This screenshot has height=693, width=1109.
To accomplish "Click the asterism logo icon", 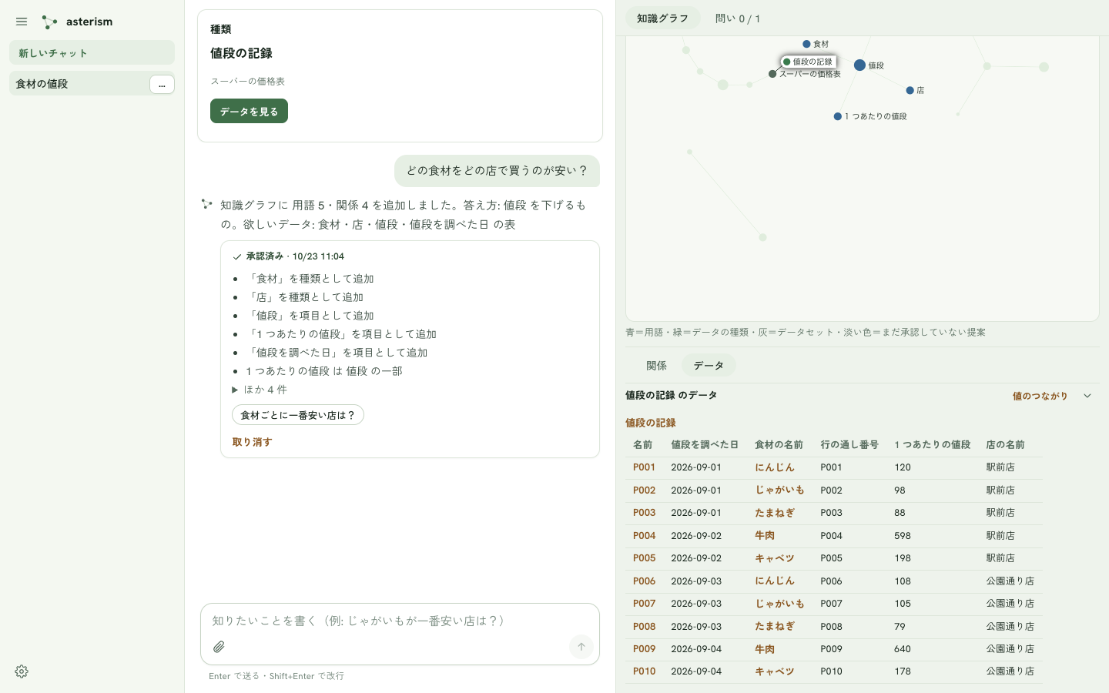I will 50,22.
